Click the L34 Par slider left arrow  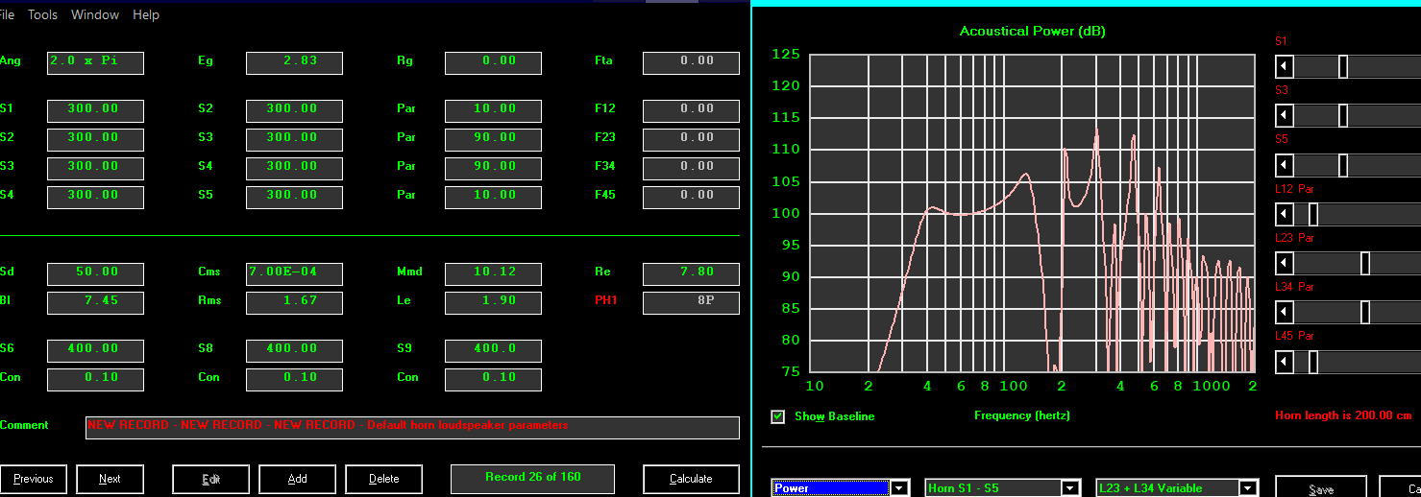tap(1284, 313)
